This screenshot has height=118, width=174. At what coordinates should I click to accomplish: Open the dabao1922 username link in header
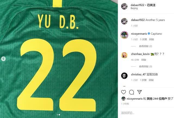(137, 5)
